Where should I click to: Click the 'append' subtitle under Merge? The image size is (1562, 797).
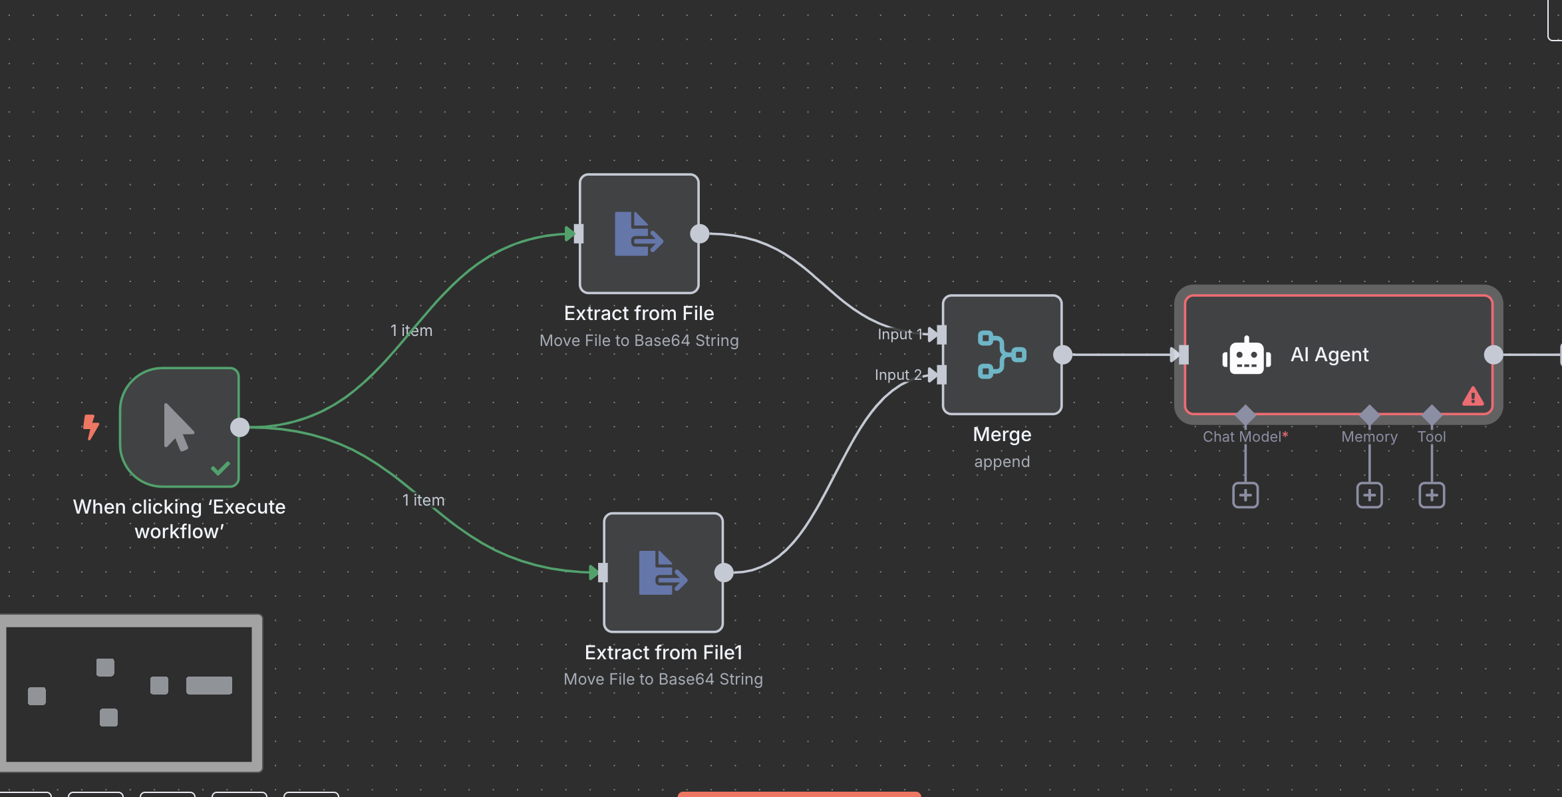(1002, 462)
